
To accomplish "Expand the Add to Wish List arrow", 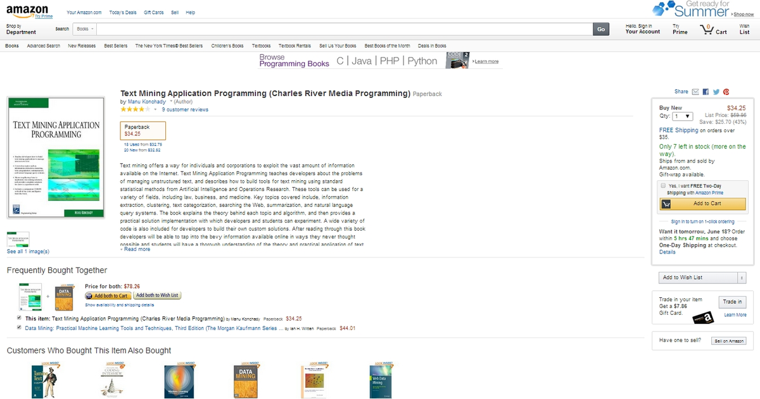I will pos(742,278).
